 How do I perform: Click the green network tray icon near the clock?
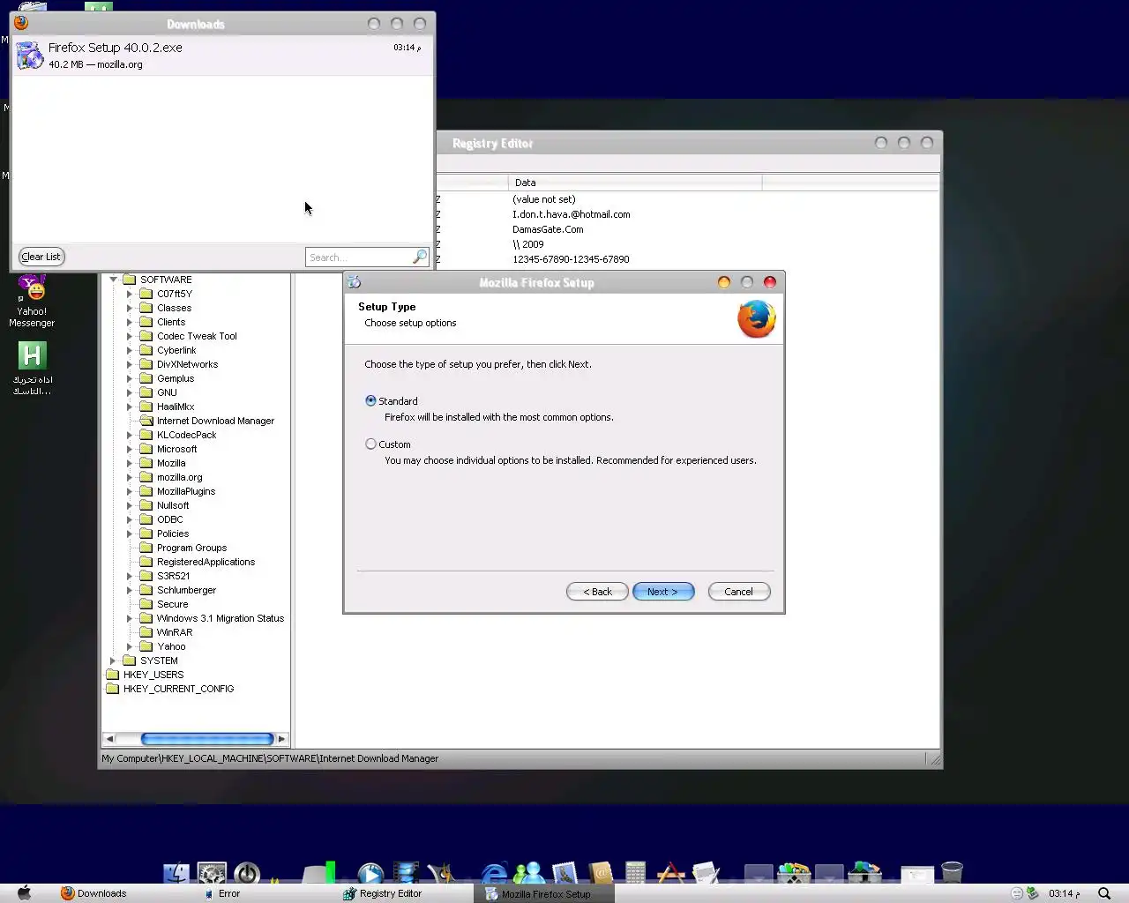(x=1032, y=893)
